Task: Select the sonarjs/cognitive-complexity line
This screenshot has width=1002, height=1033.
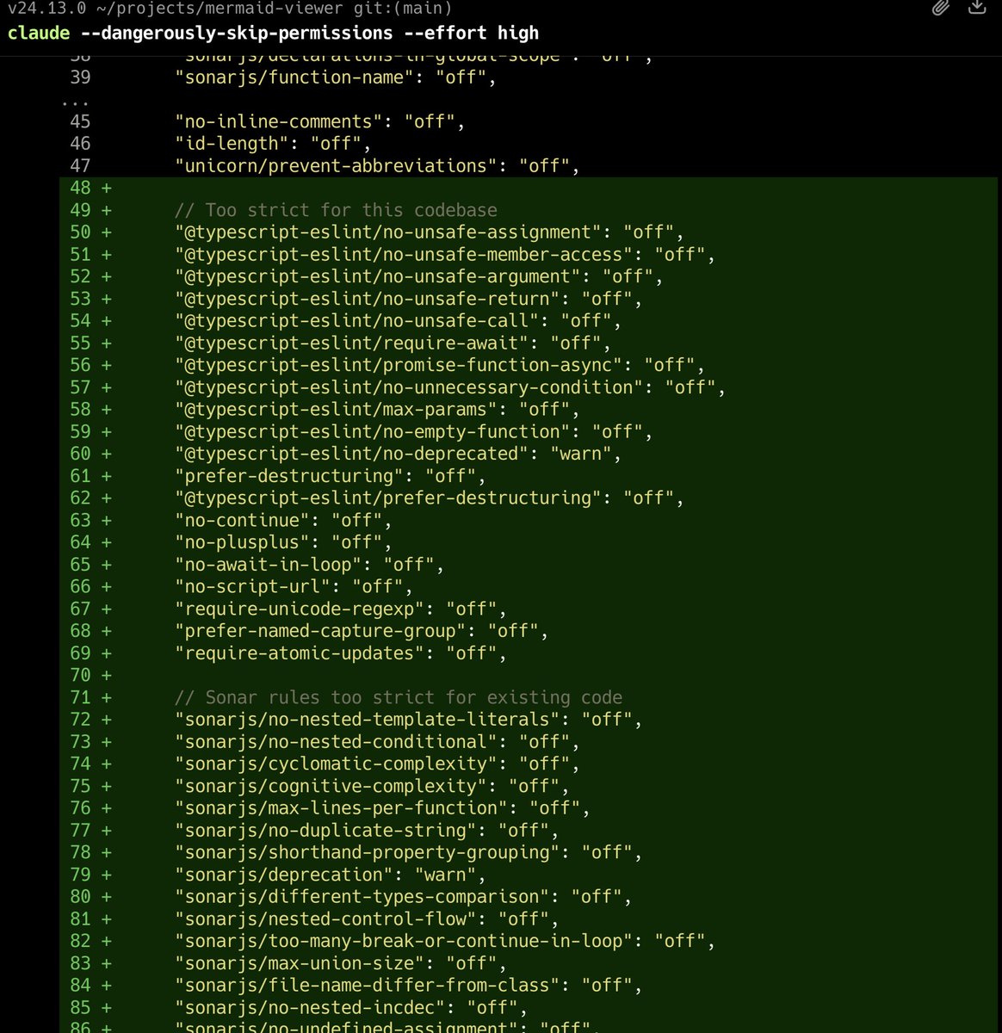Action: point(372,787)
